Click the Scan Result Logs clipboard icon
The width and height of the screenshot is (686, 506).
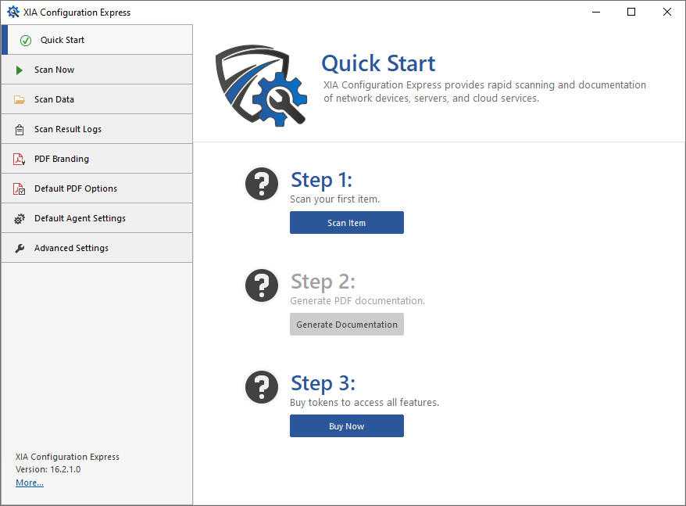click(20, 130)
